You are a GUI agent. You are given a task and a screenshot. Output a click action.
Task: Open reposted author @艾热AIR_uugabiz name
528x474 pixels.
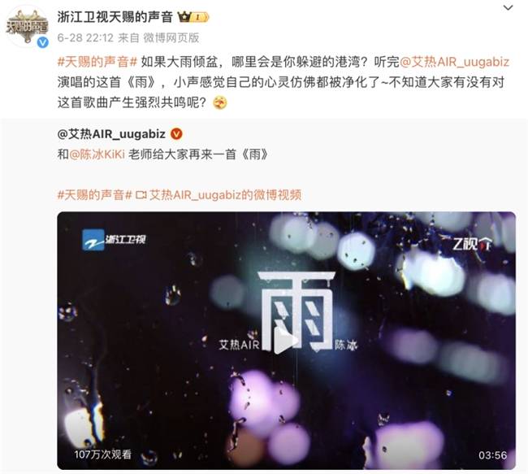point(111,134)
